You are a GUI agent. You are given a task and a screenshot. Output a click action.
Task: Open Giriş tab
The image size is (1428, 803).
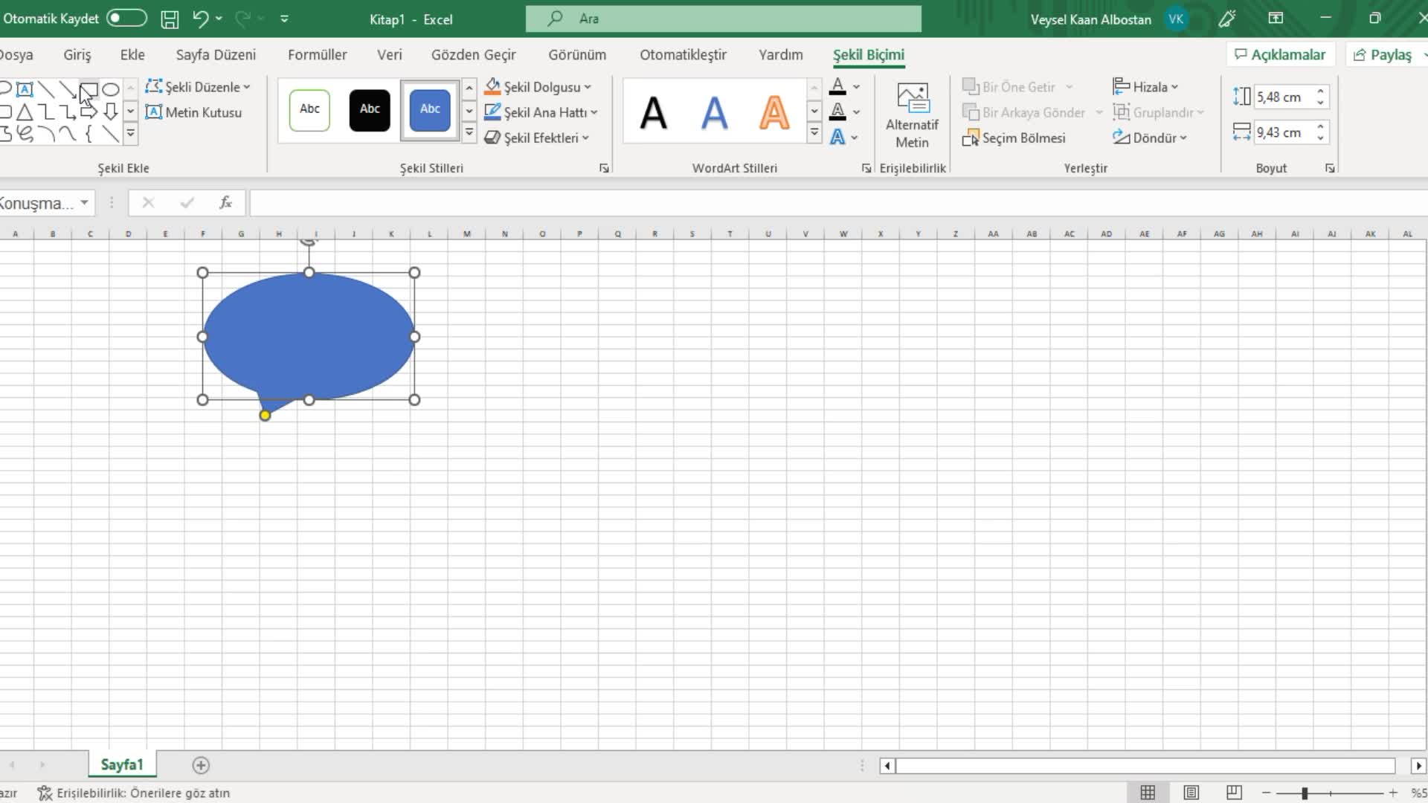point(77,55)
